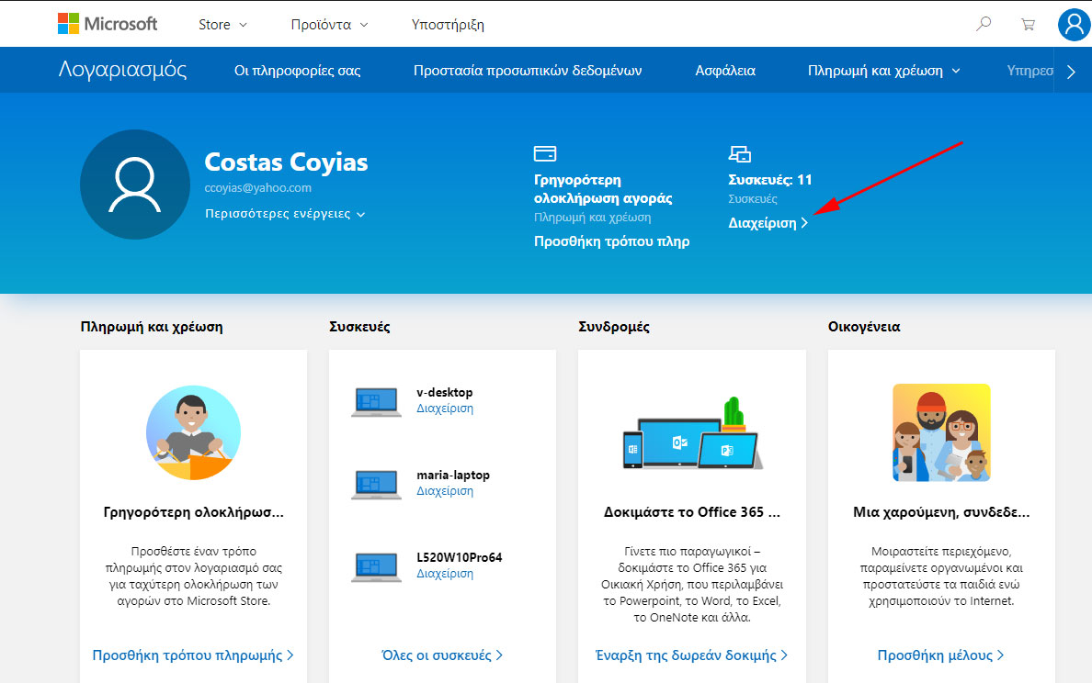Click Γρηγορότερη ολοκλήρωσ... card title
The height and width of the screenshot is (683, 1092).
[x=194, y=512]
